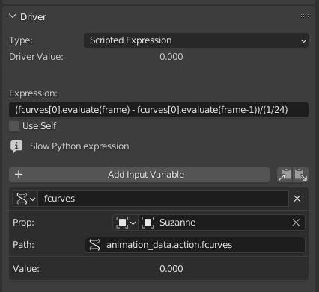
Task: Enable the Use Self checkbox
Action: (14, 126)
